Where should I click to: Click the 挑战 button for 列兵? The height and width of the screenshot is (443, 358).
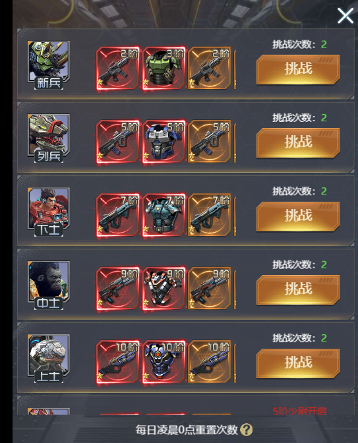tap(298, 142)
